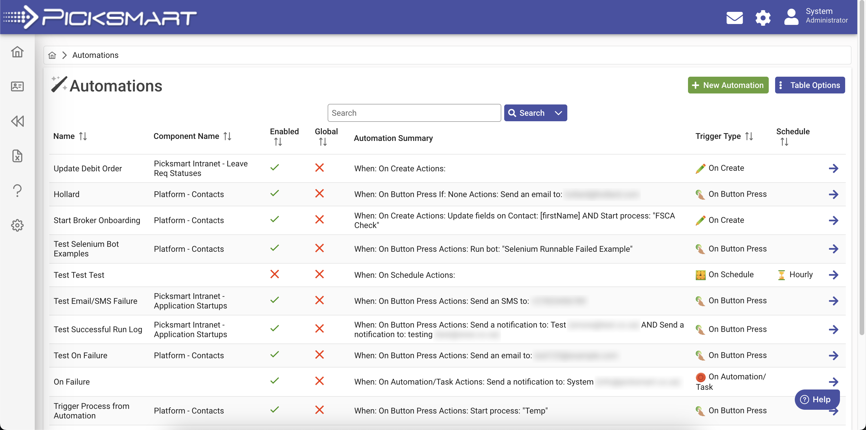Toggle enabled cross for Test Test Test
This screenshot has width=866, height=430.
pyautogui.click(x=274, y=274)
